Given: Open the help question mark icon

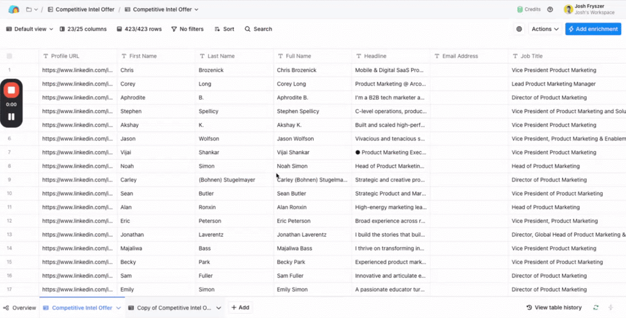Looking at the screenshot, I should [x=550, y=9].
